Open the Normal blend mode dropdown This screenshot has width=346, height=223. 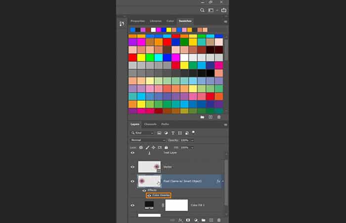coord(148,140)
